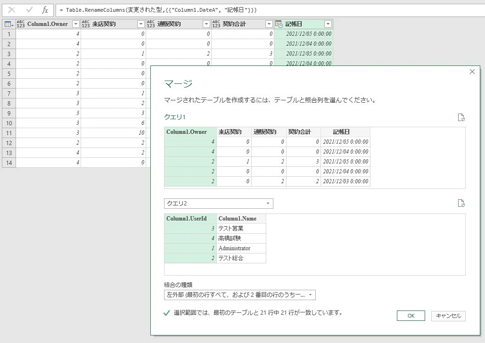Screen dimensions: 485x343
Task: Open the table menu icon above the row numbers
Action: coord(9,24)
